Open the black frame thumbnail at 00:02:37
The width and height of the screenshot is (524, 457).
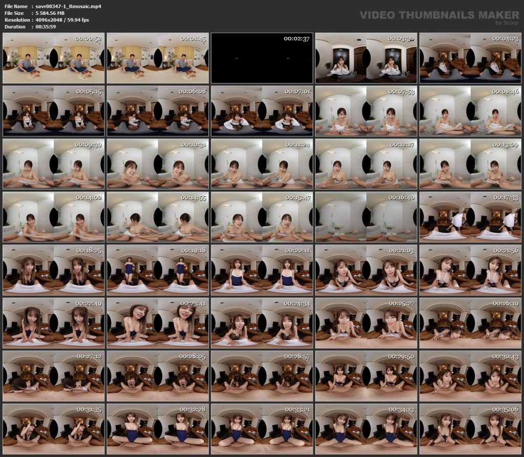pos(262,58)
